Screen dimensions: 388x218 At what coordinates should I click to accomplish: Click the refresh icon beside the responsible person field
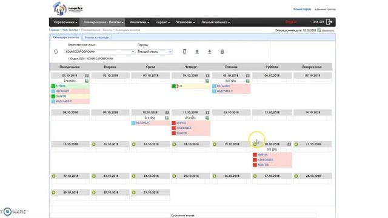56,51
